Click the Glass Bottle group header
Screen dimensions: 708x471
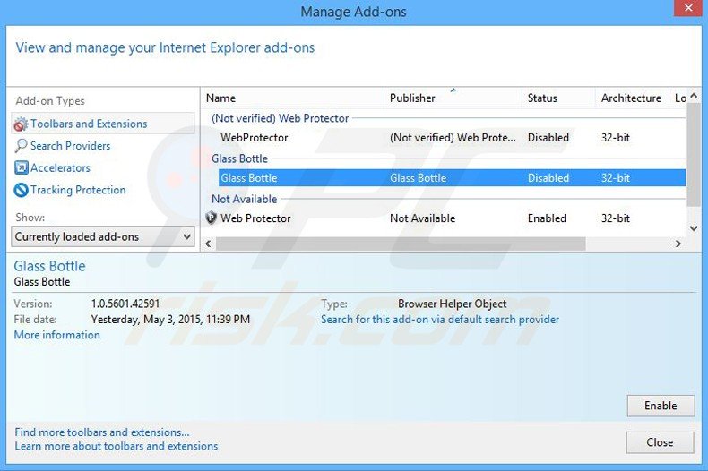[x=240, y=158]
